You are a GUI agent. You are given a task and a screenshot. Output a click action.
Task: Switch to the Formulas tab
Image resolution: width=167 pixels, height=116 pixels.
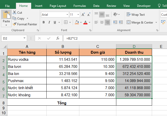80,6
